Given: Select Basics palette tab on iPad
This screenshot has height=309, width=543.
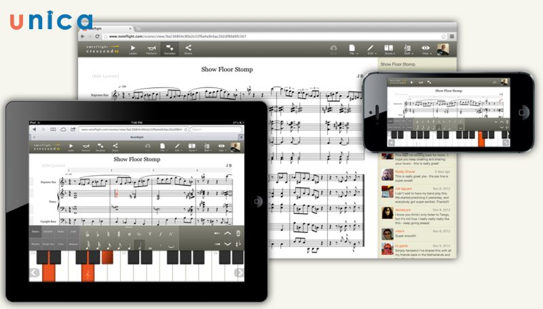Looking at the screenshot, I should [36, 231].
